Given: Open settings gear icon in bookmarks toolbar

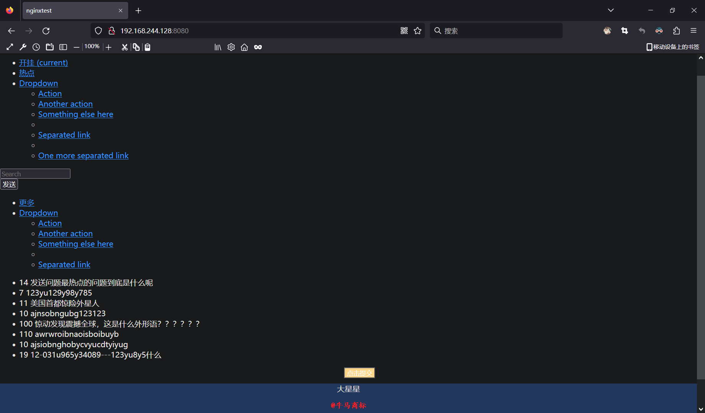Looking at the screenshot, I should coord(231,47).
